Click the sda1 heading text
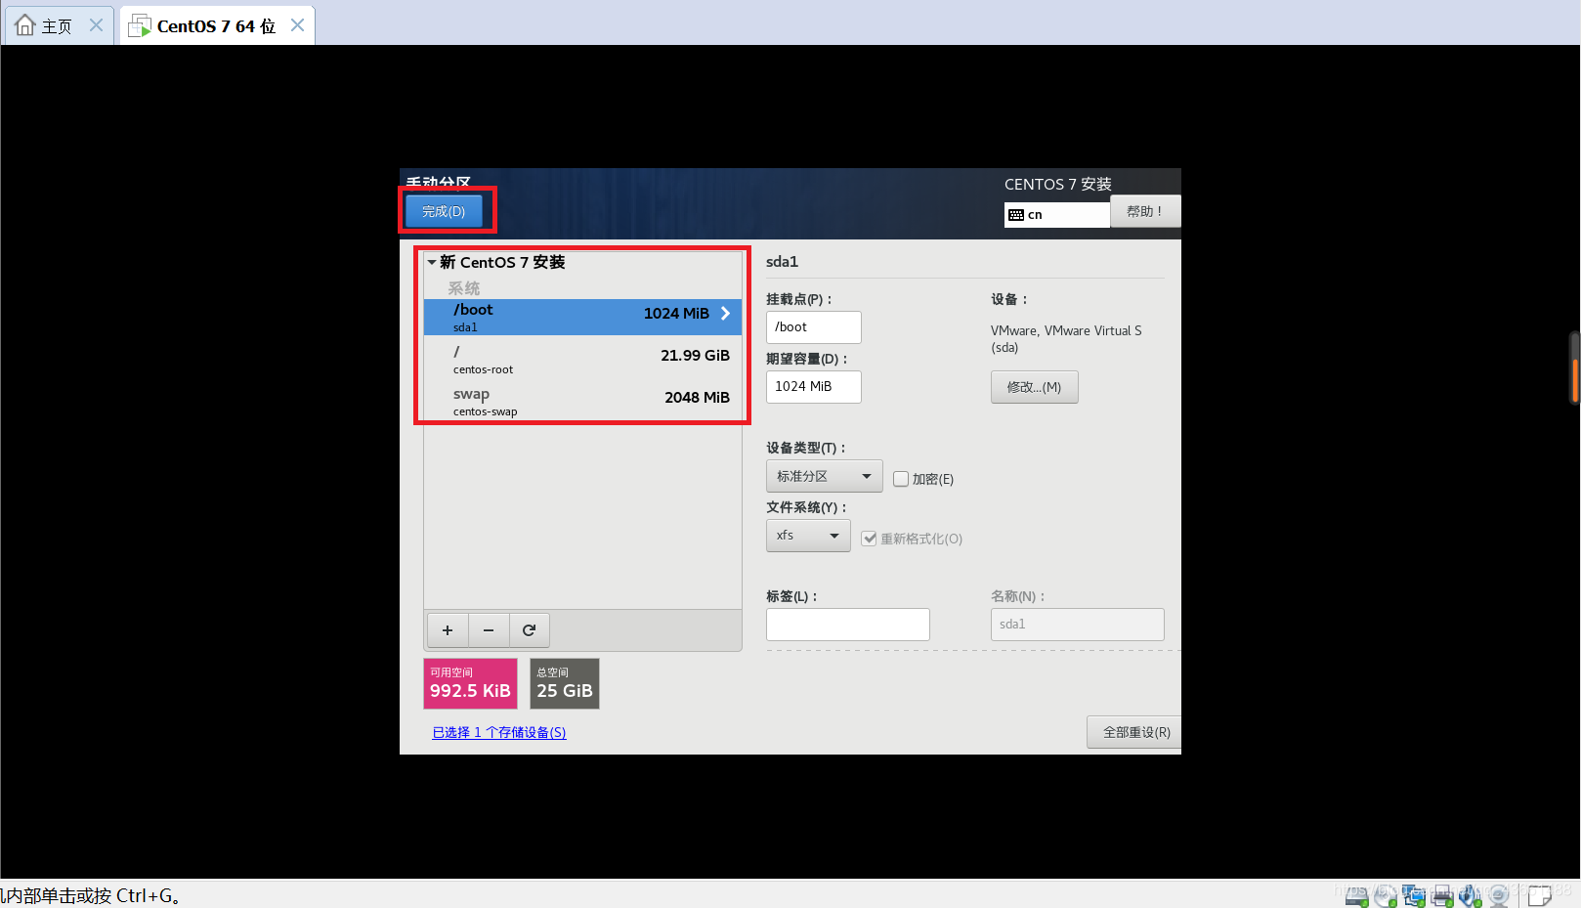This screenshot has width=1581, height=908. pyautogui.click(x=782, y=262)
